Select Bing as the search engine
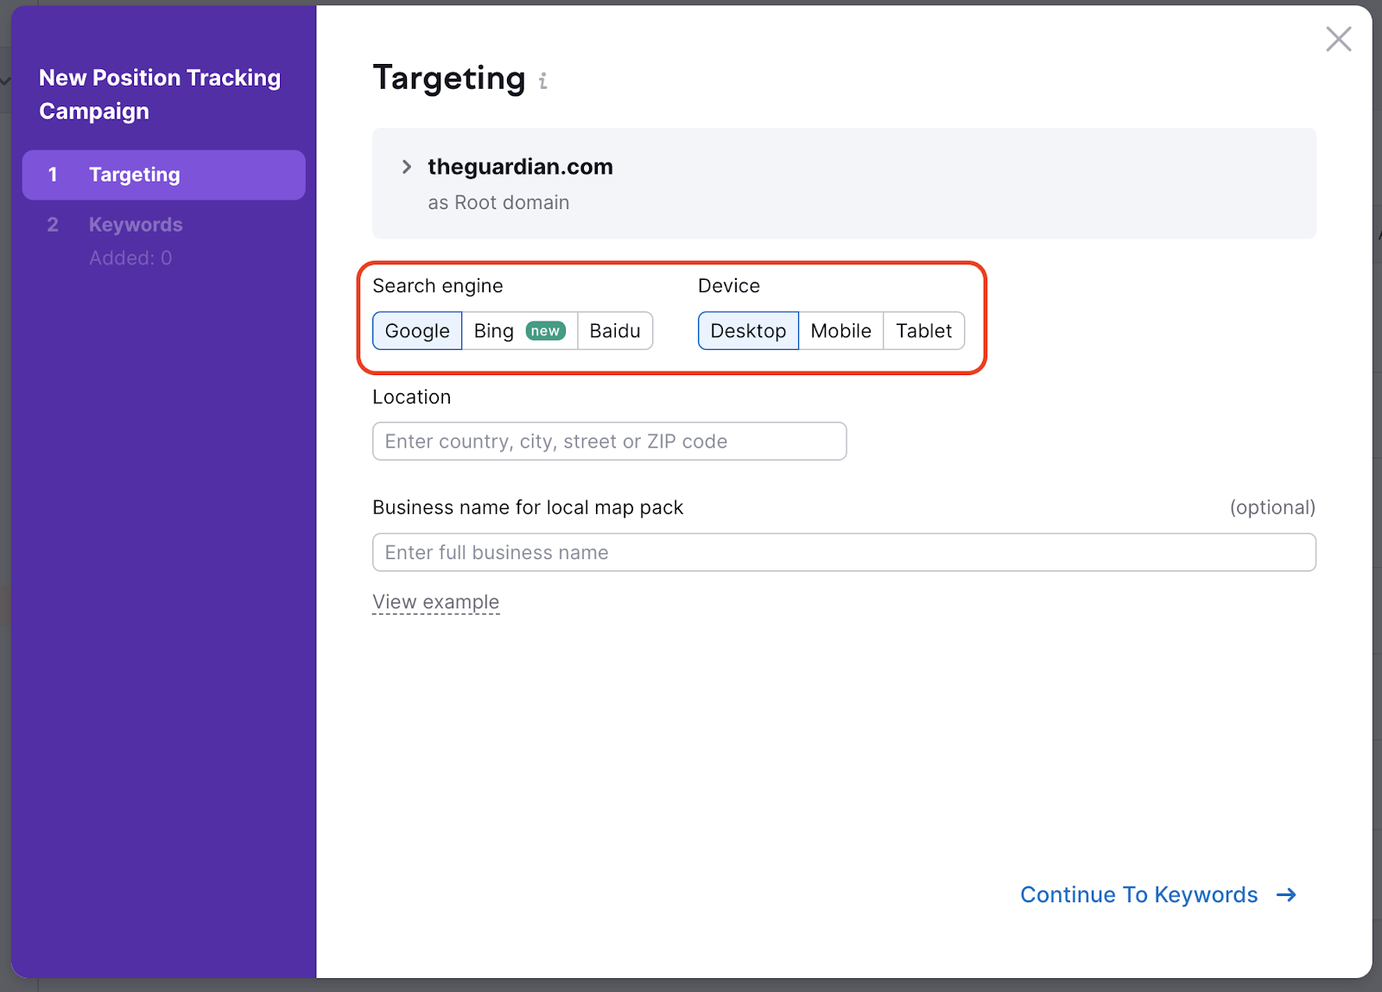The width and height of the screenshot is (1382, 992). coord(493,330)
